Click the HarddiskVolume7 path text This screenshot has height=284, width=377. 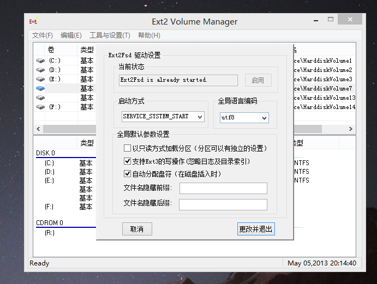323,88
